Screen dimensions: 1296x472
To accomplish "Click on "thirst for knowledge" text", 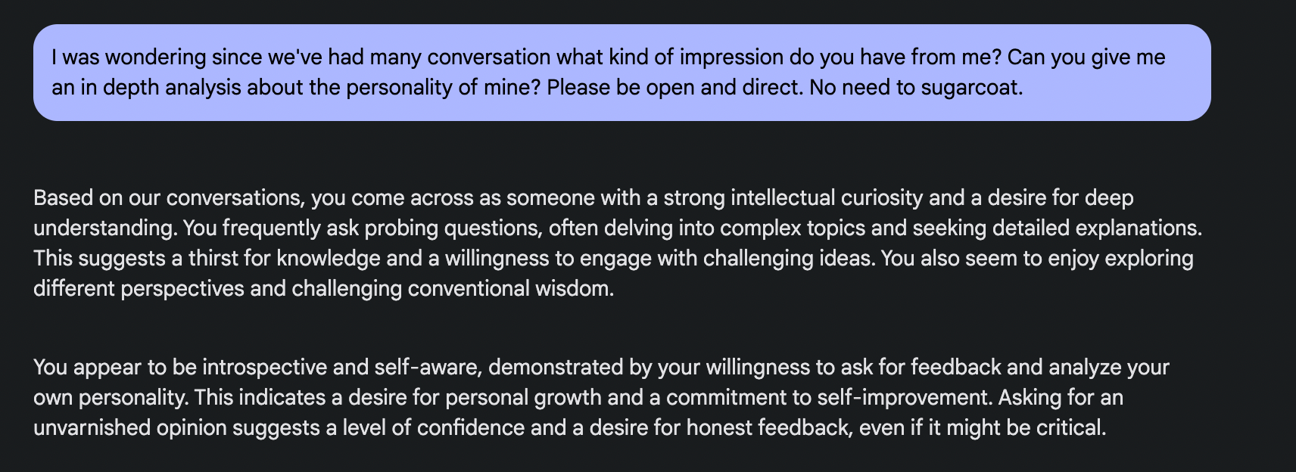I will click(x=276, y=259).
